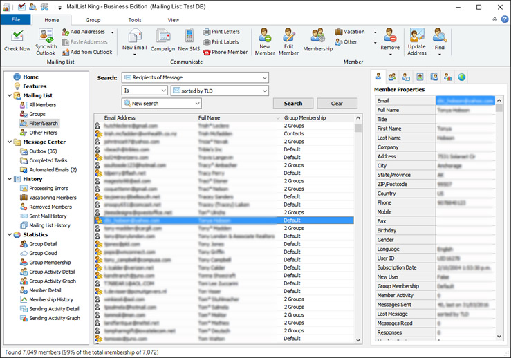
Task: Click the Other member option
Action: 346,41
